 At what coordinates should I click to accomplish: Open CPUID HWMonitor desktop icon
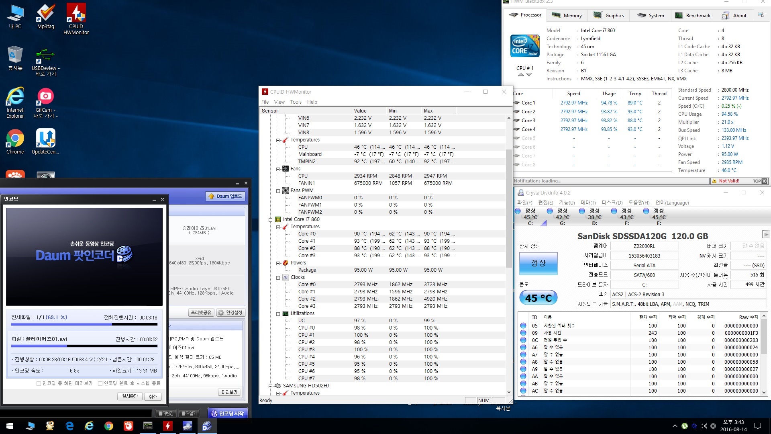76,19
